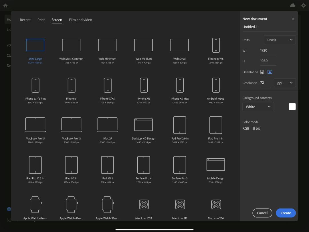Viewport: 309px width, 232px height.
Task: Switch to the Print tab
Action: pos(41,20)
